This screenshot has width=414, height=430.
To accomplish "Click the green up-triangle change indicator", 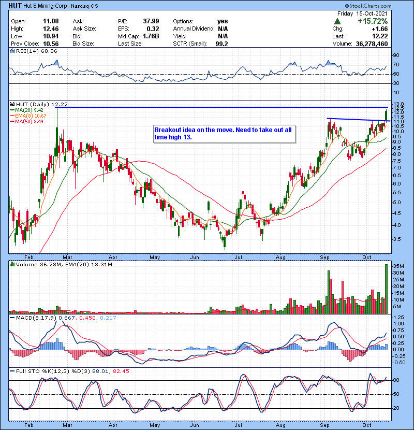I will point(337,21).
